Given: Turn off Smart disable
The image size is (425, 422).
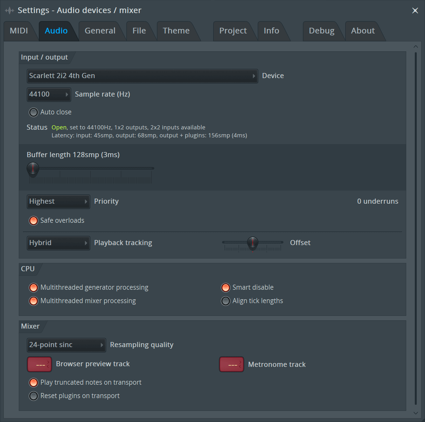Looking at the screenshot, I should (x=226, y=287).
